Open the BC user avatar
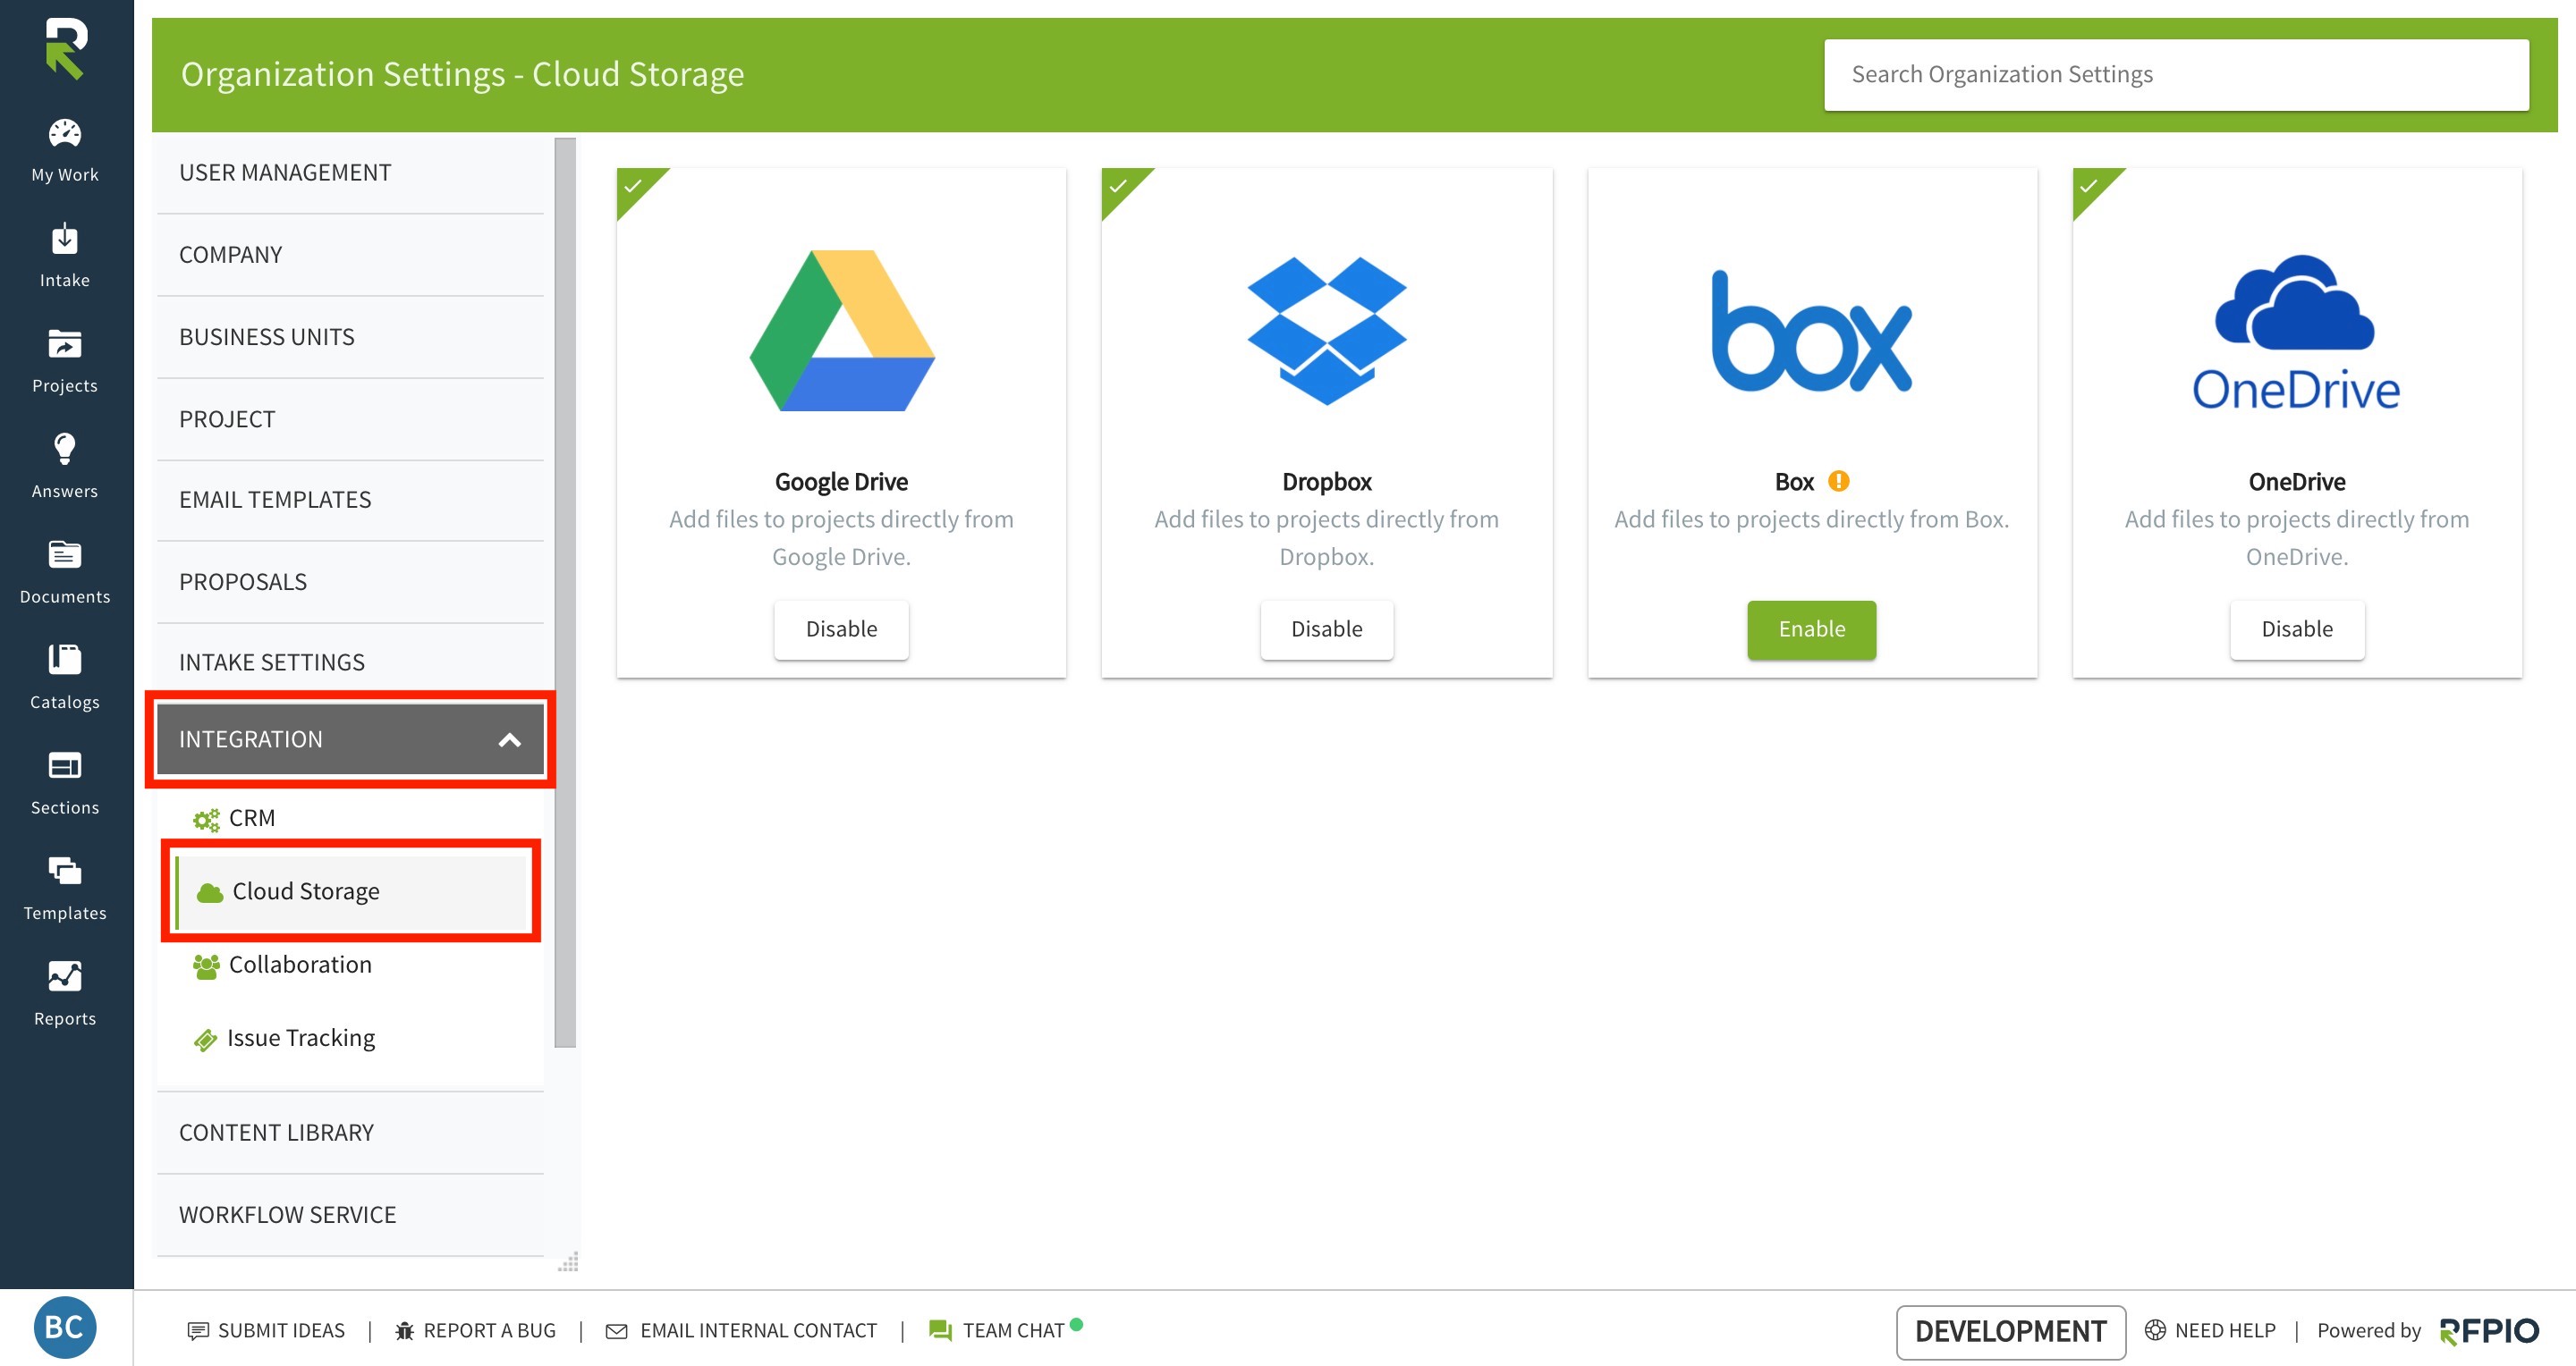This screenshot has height=1366, width=2576. click(x=65, y=1327)
